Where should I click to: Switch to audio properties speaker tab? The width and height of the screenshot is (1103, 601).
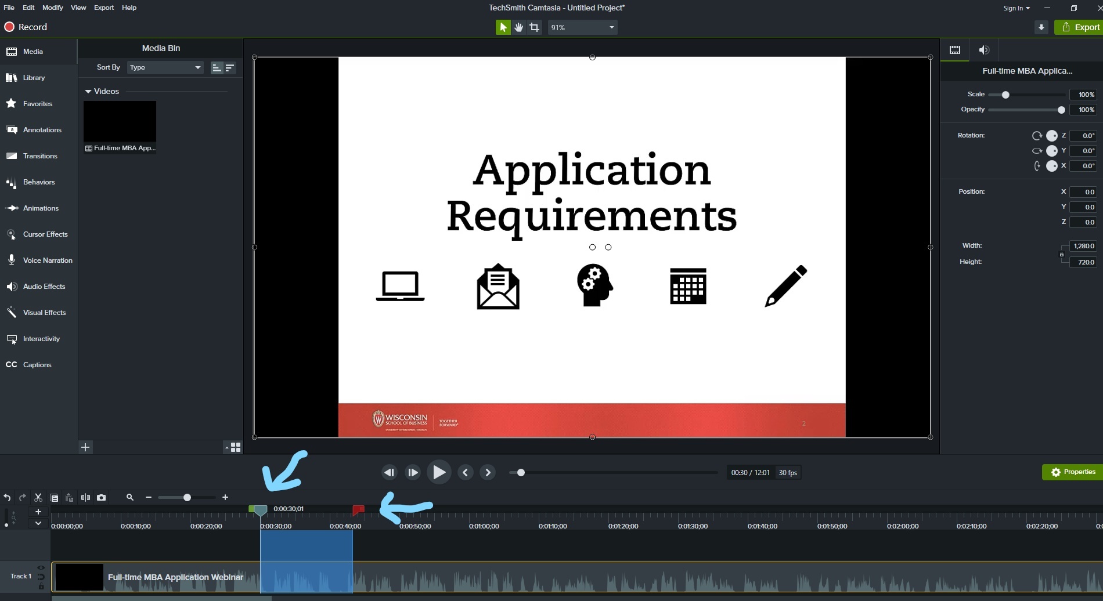983,50
